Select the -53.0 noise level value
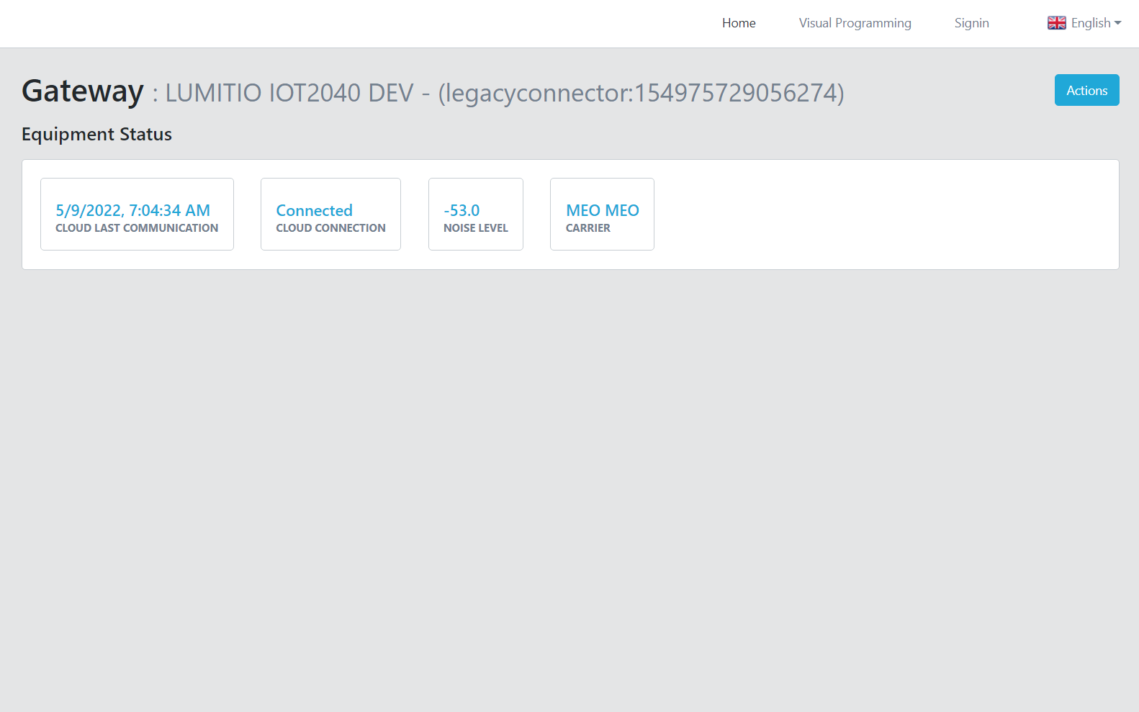This screenshot has width=1139, height=712. [462, 210]
